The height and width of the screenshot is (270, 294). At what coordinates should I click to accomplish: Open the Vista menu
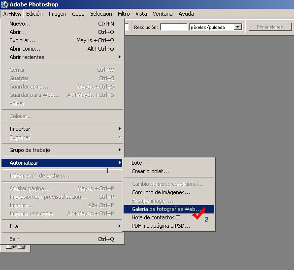141,14
